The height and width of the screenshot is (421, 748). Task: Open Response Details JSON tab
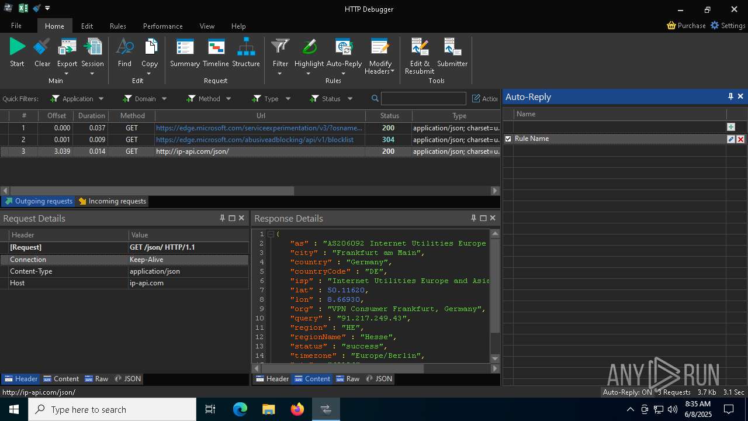pyautogui.click(x=379, y=379)
